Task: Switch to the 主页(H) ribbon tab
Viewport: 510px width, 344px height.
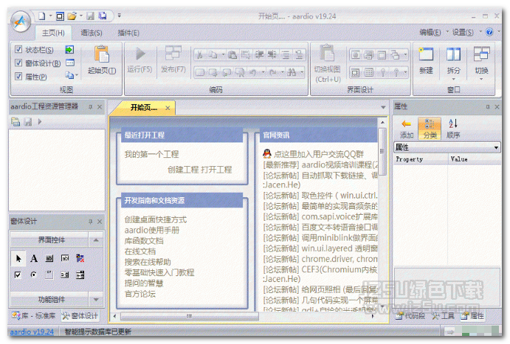Action: (53, 33)
